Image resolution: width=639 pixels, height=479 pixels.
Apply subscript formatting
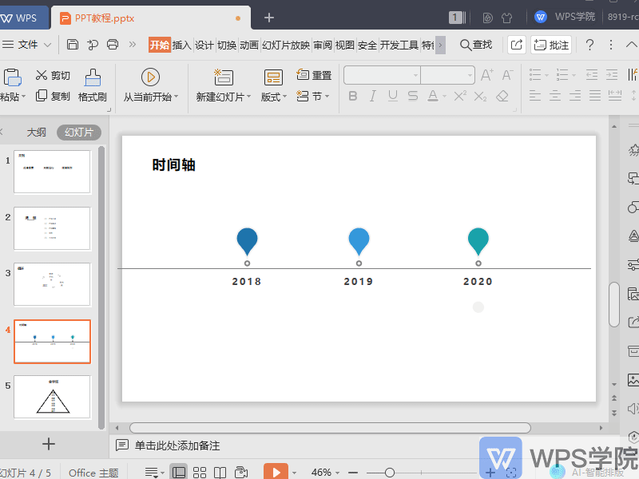coord(481,96)
